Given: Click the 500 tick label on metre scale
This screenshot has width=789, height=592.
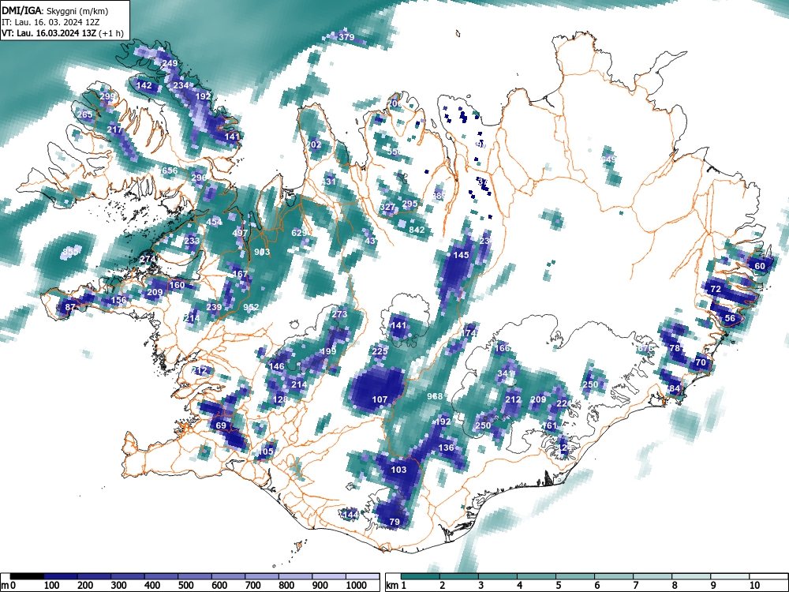Looking at the screenshot, I should [185, 585].
